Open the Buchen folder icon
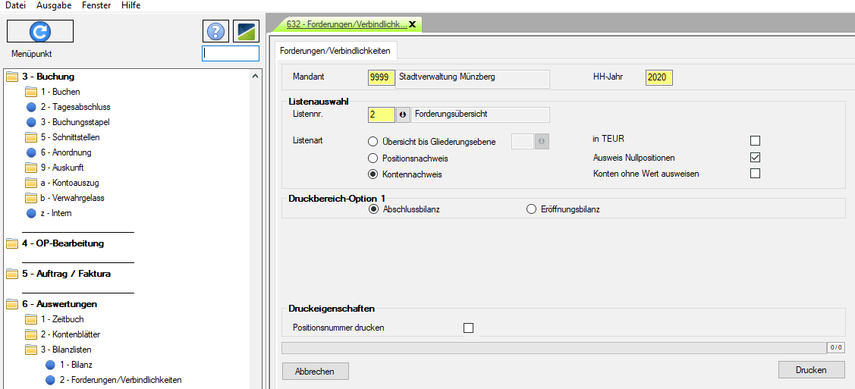 tap(32, 92)
